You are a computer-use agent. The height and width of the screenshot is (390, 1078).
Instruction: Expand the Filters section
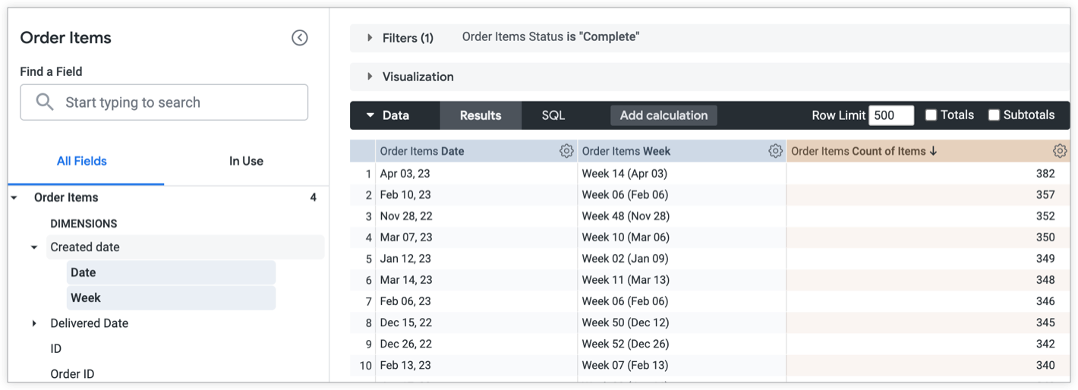tap(370, 38)
